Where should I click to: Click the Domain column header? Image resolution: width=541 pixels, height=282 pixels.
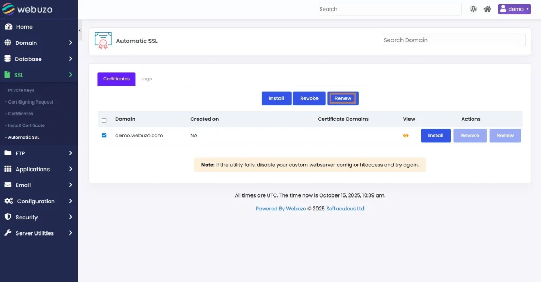click(x=125, y=119)
